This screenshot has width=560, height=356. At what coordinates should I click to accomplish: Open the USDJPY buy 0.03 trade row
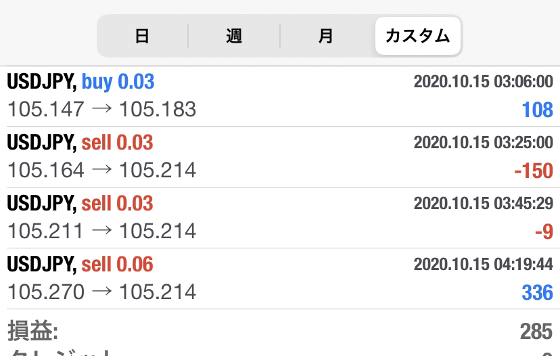pos(280,96)
